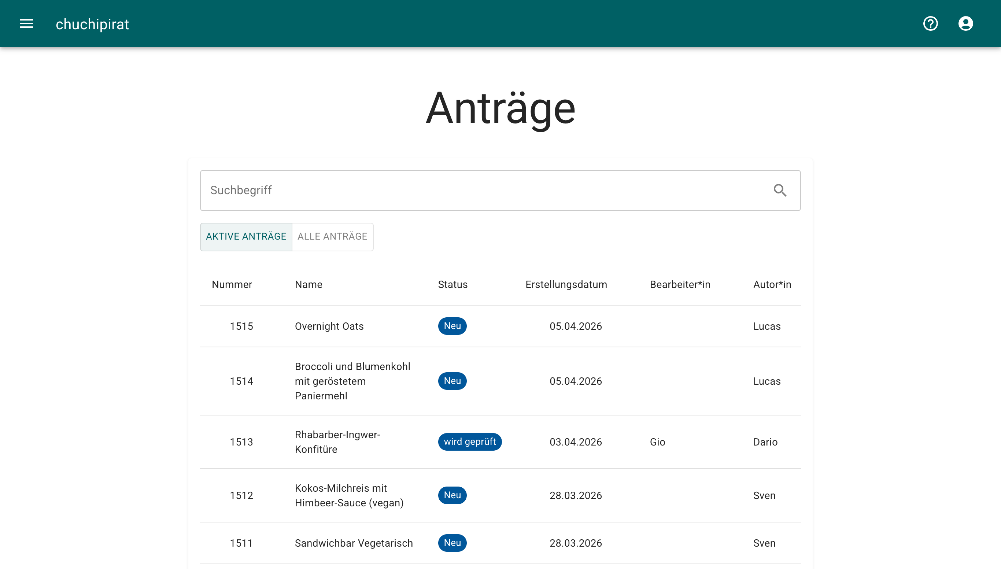
Task: Click the Neu badge in row 1514
Action: 453,381
